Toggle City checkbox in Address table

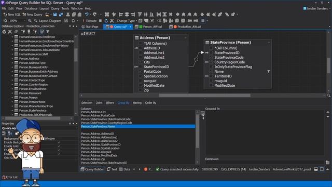pos(140,62)
